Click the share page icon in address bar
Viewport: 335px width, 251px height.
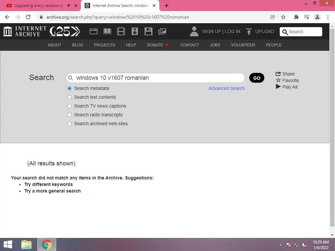(x=273, y=17)
